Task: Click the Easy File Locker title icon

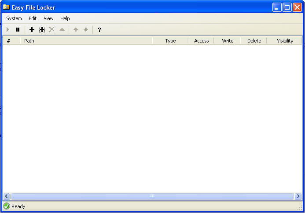Action: (x=6, y=7)
